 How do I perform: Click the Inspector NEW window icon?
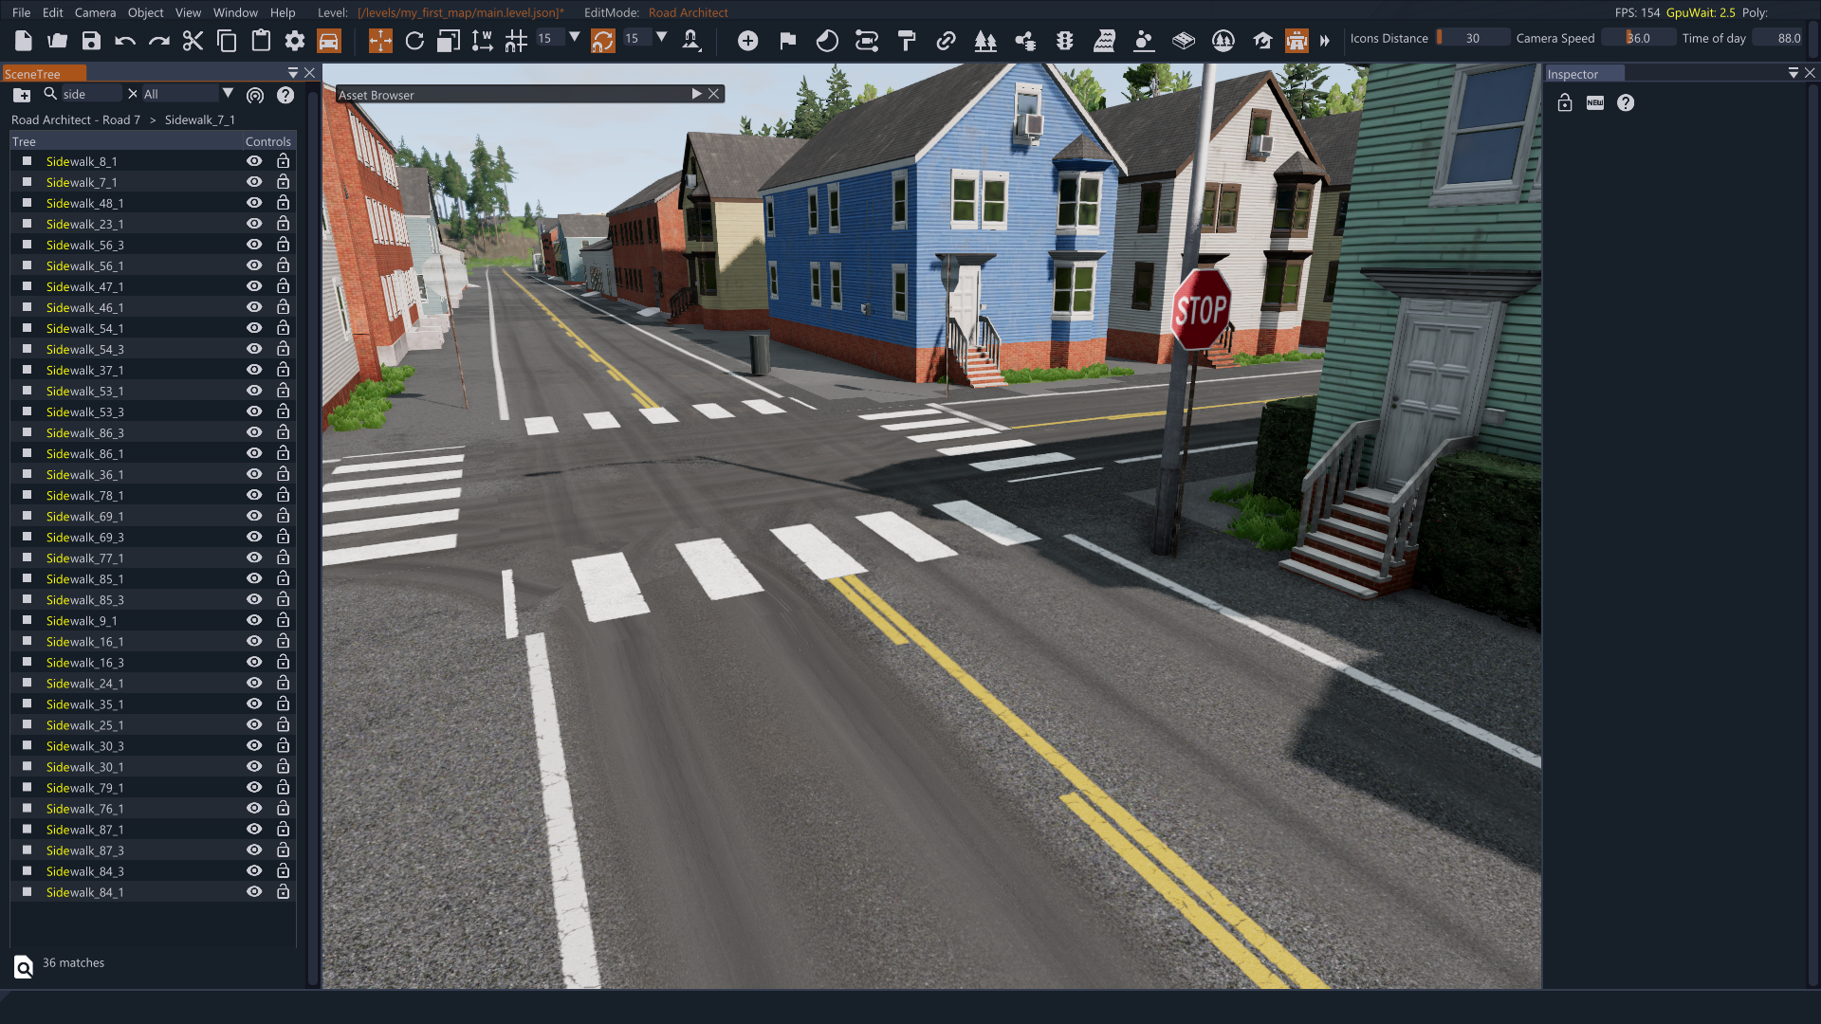tap(1595, 102)
